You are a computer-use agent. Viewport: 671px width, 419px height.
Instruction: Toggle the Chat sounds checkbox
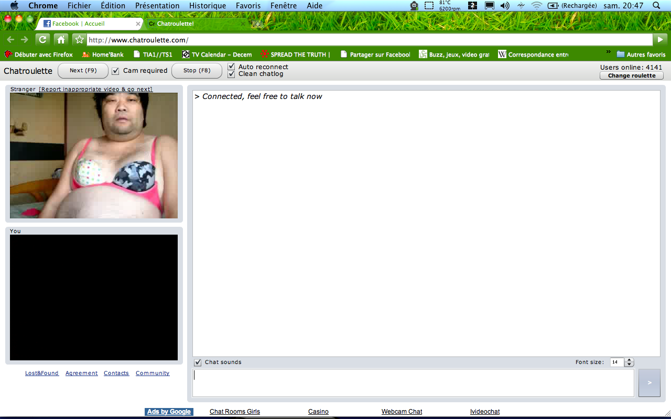coord(198,362)
